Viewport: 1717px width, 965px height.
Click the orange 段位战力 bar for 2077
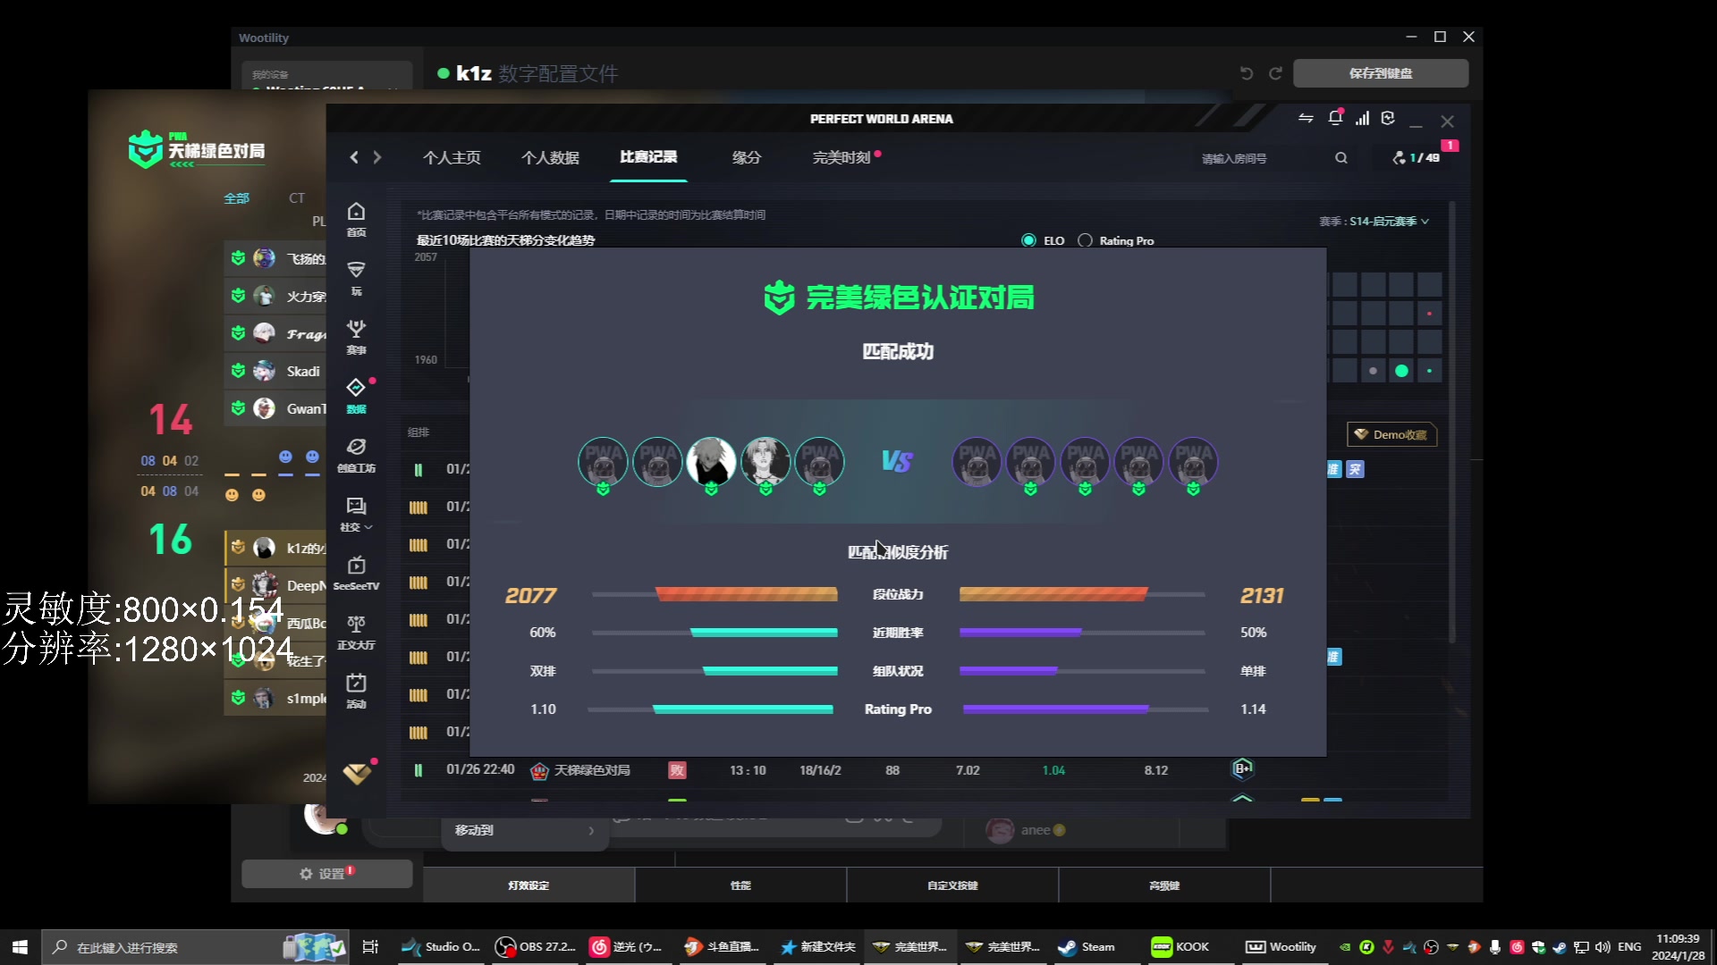746,594
